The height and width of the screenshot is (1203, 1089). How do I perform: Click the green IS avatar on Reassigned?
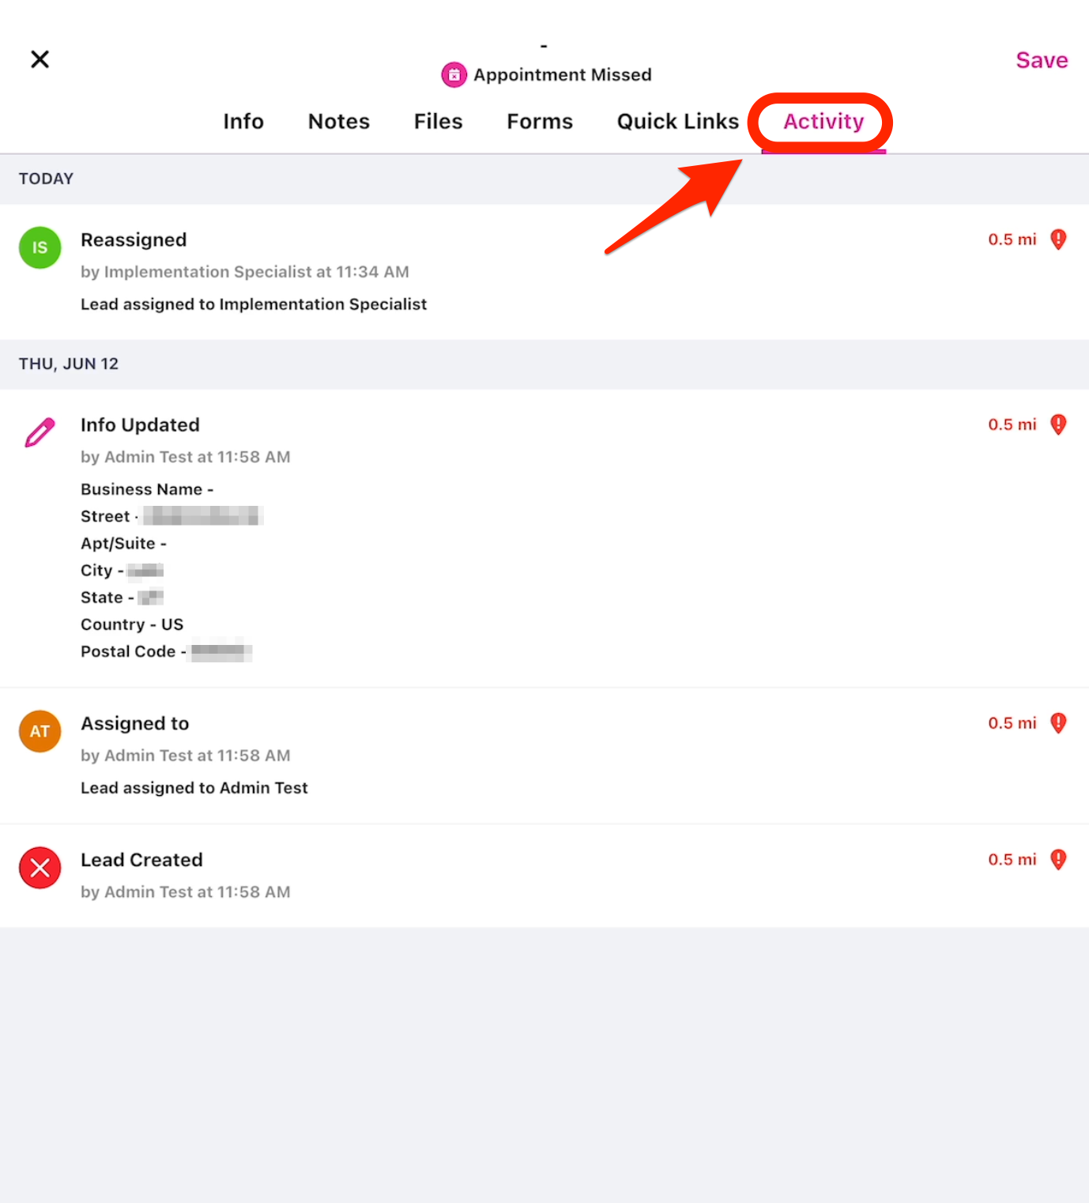(40, 247)
